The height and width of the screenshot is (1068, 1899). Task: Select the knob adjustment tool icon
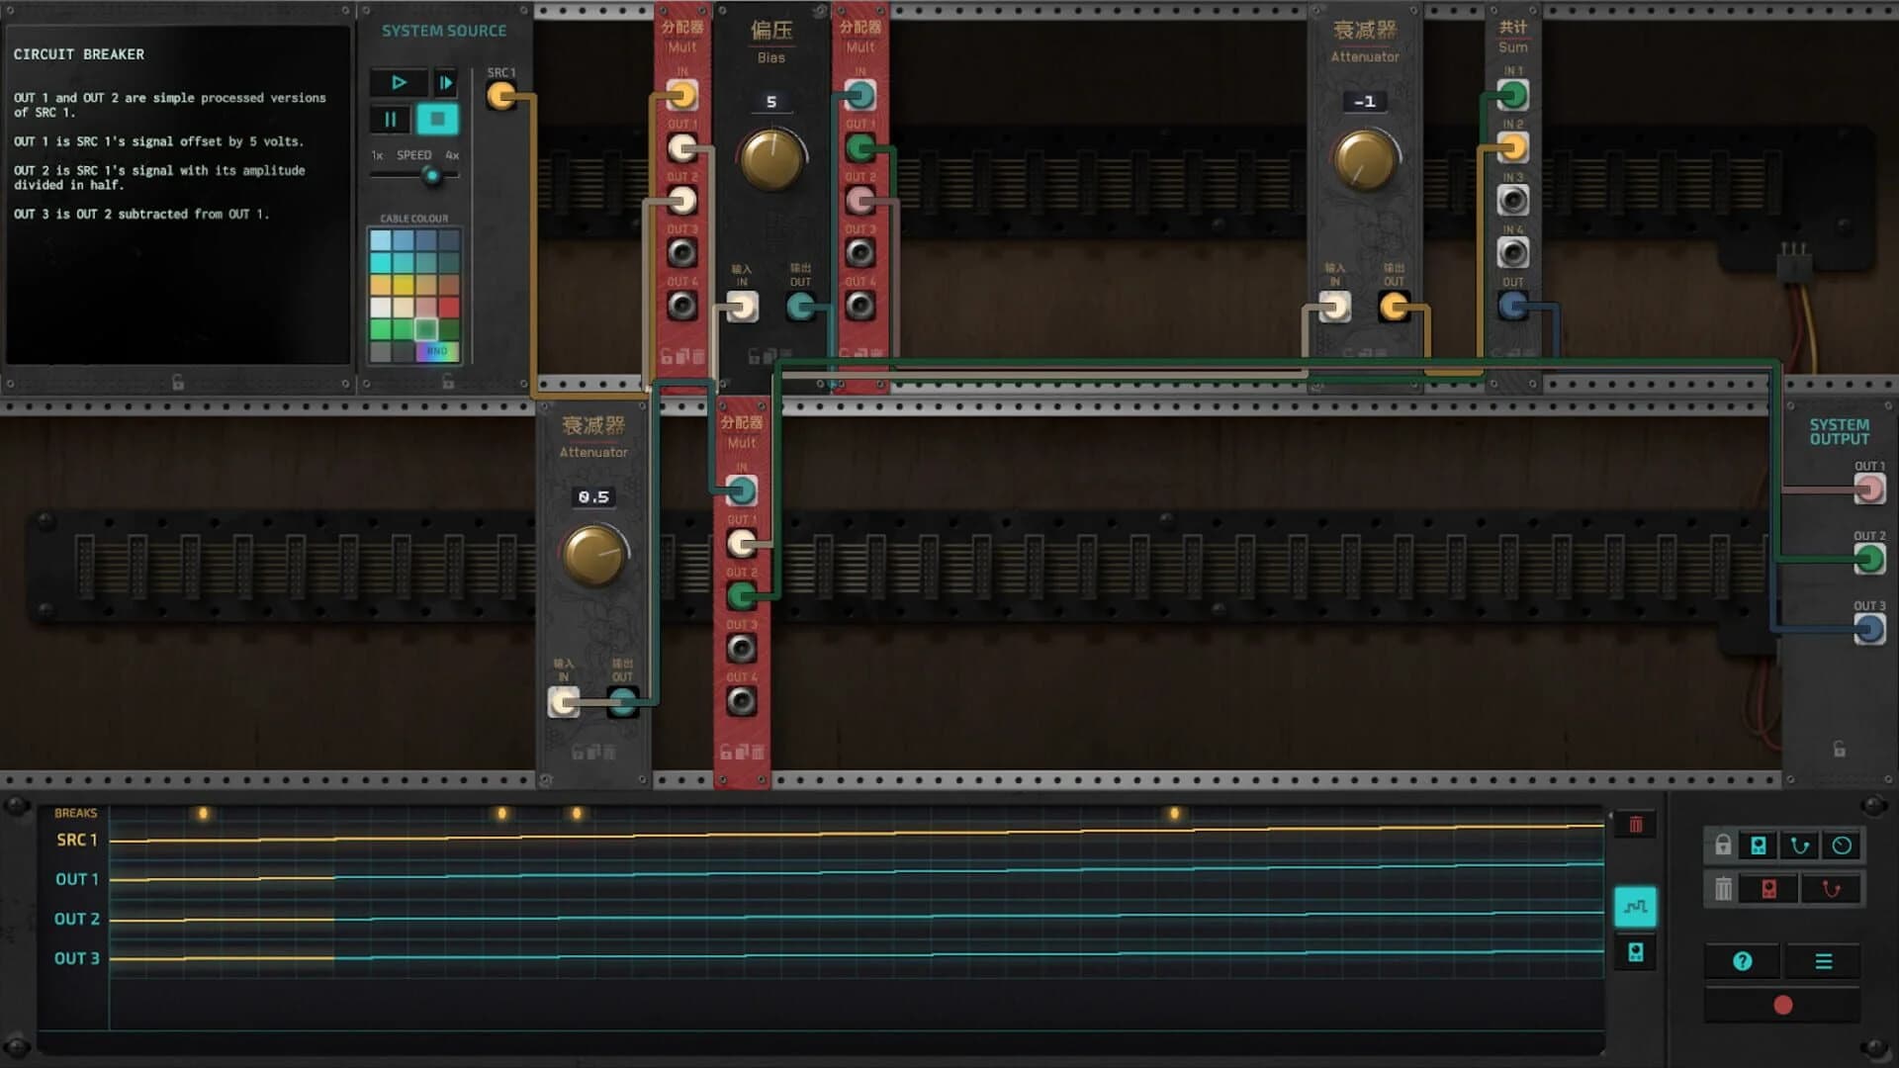pos(1842,845)
